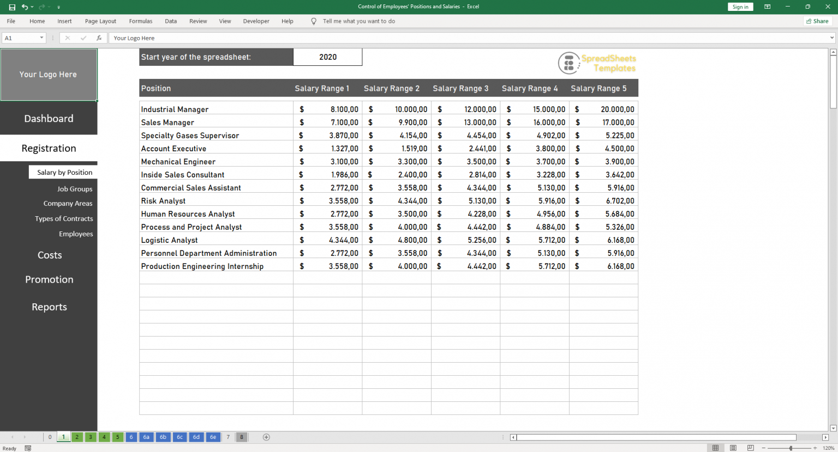Go to the Employees registration page
This screenshot has width=838, height=452.
(76, 234)
